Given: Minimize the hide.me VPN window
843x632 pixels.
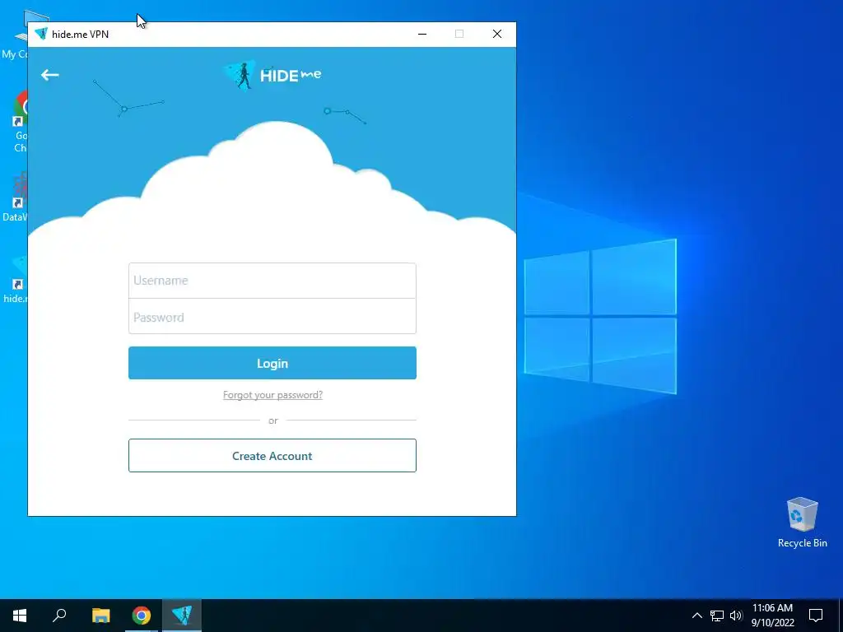Looking at the screenshot, I should point(422,34).
